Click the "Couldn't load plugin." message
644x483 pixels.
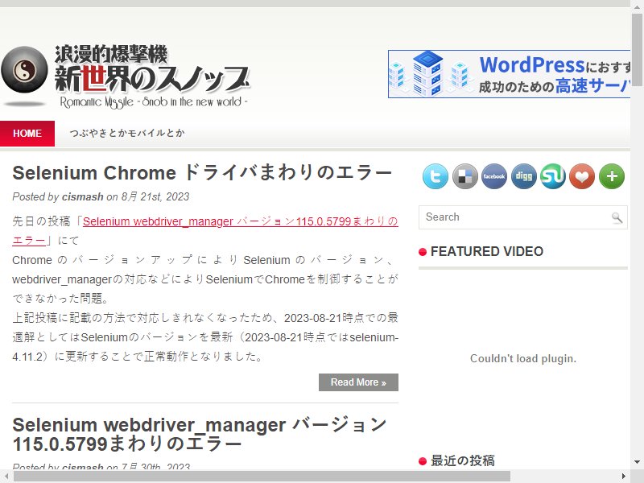coord(523,358)
